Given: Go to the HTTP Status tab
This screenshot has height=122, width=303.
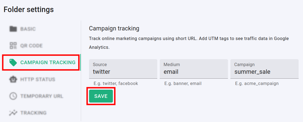Looking at the screenshot, I should 38,79.
